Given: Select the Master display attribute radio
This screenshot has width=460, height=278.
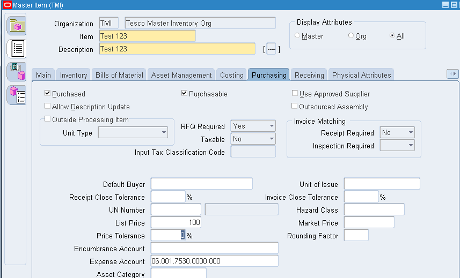Looking at the screenshot, I should [x=297, y=35].
